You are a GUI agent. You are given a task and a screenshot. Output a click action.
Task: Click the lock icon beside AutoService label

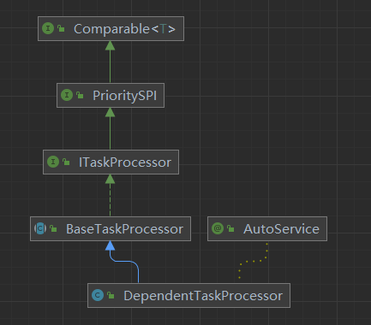click(x=230, y=228)
